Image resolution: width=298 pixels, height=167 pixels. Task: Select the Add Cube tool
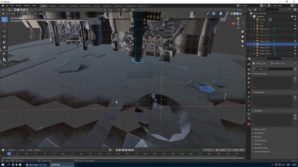(4, 65)
